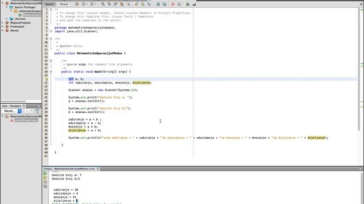Viewport: 364px width, 204px height.
Task: Click green status marker atop error stripe
Action: 362,10
